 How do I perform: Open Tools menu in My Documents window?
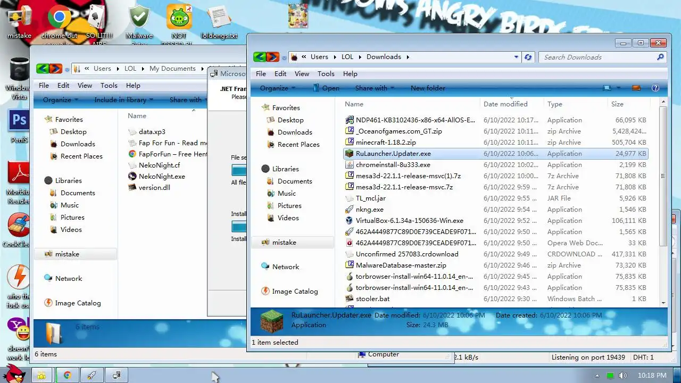pos(109,86)
